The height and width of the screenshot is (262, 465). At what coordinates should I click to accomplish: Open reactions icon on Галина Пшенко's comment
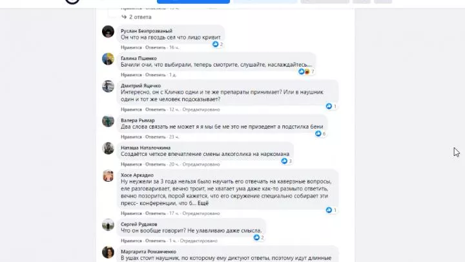coord(304,72)
